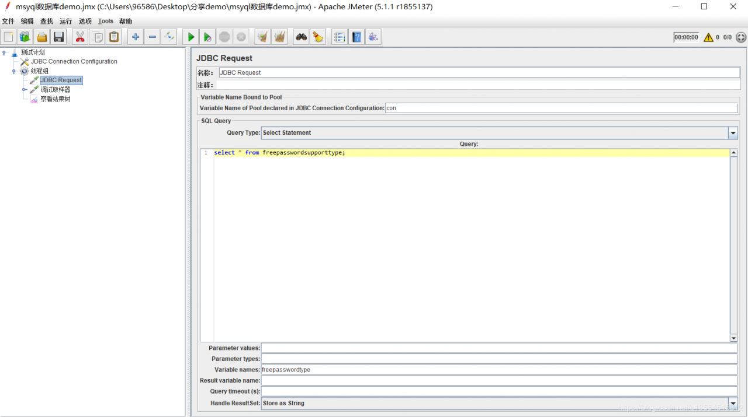The height and width of the screenshot is (417, 748).
Task: Open the 查找 menu
Action: [x=47, y=21]
